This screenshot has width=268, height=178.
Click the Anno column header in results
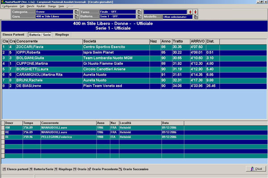click(166, 41)
